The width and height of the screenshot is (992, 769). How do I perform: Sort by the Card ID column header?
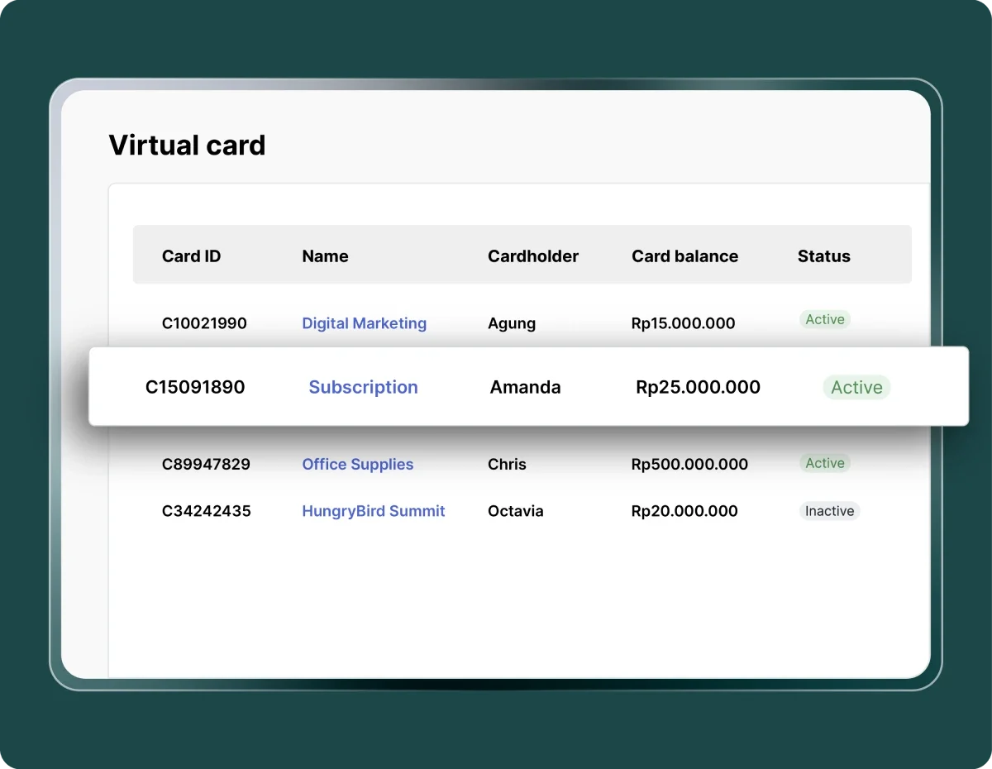(191, 256)
